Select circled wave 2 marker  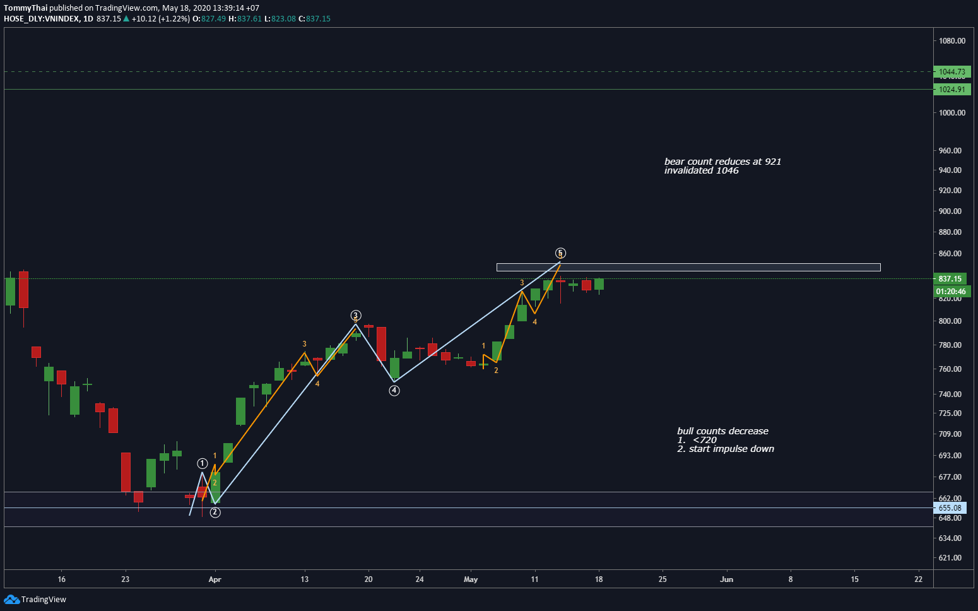pyautogui.click(x=215, y=512)
